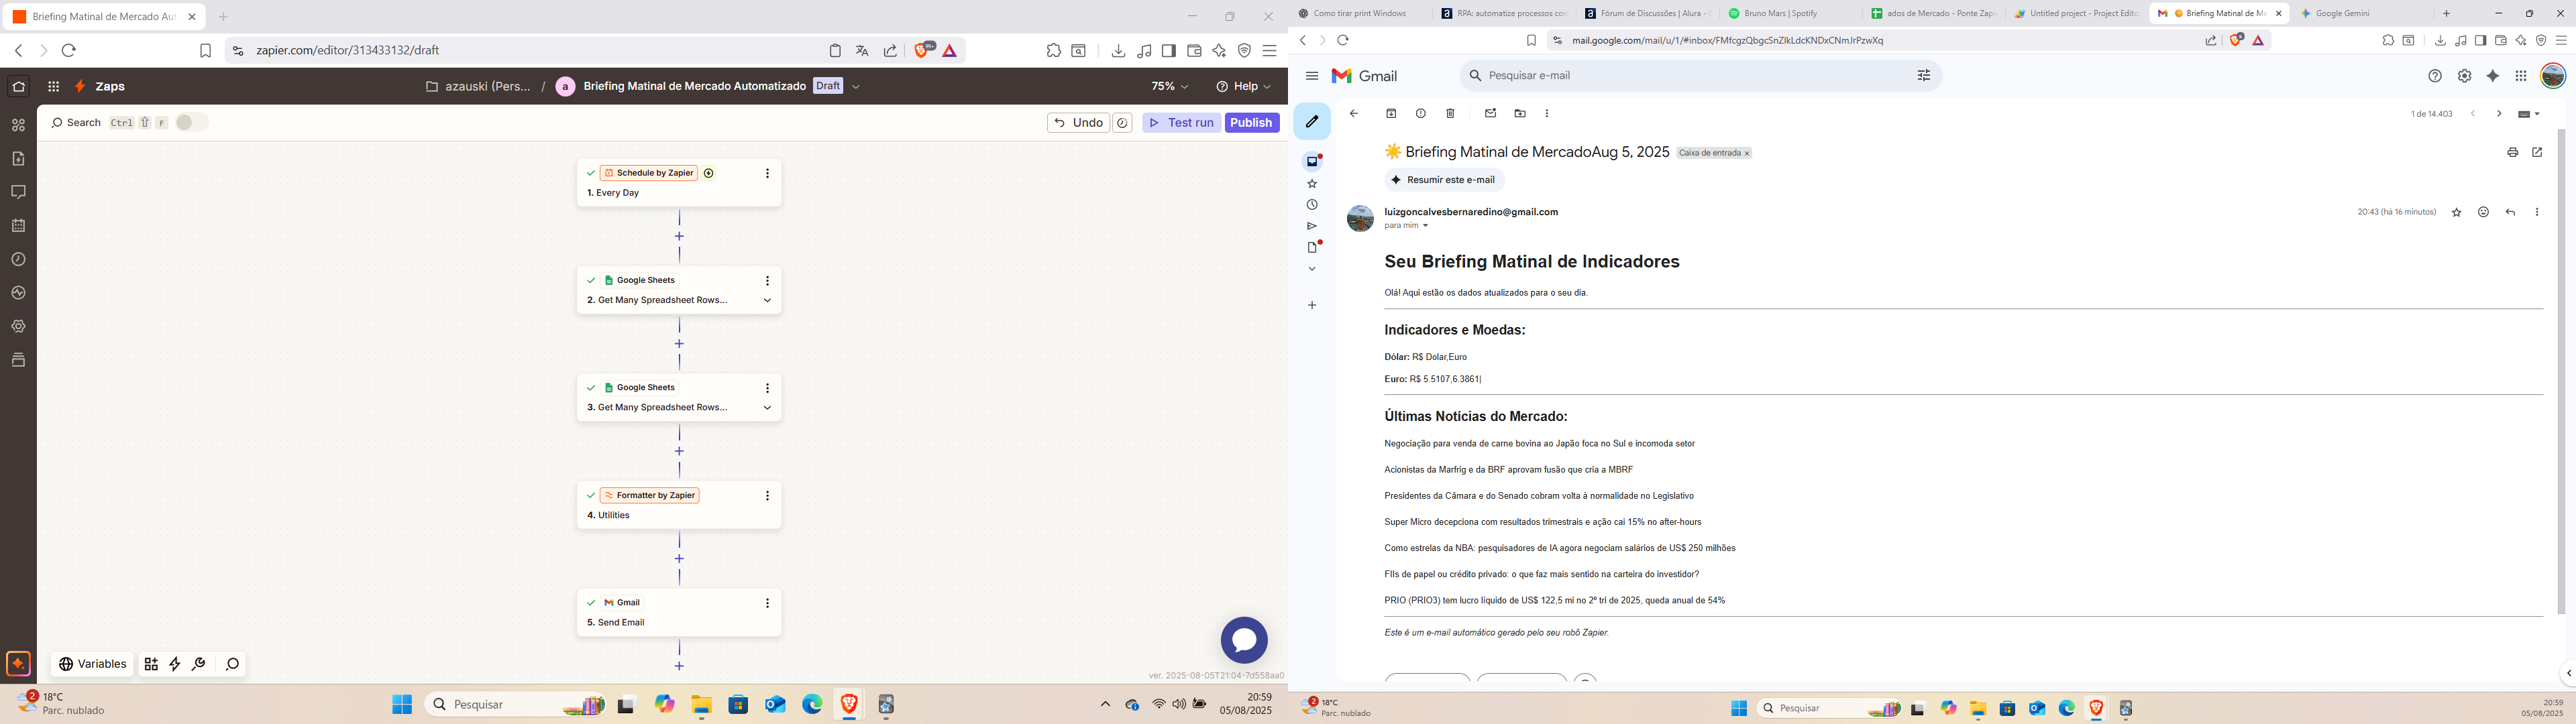This screenshot has height=724, width=2576.
Task: Add step after Send Email
Action: [679, 666]
